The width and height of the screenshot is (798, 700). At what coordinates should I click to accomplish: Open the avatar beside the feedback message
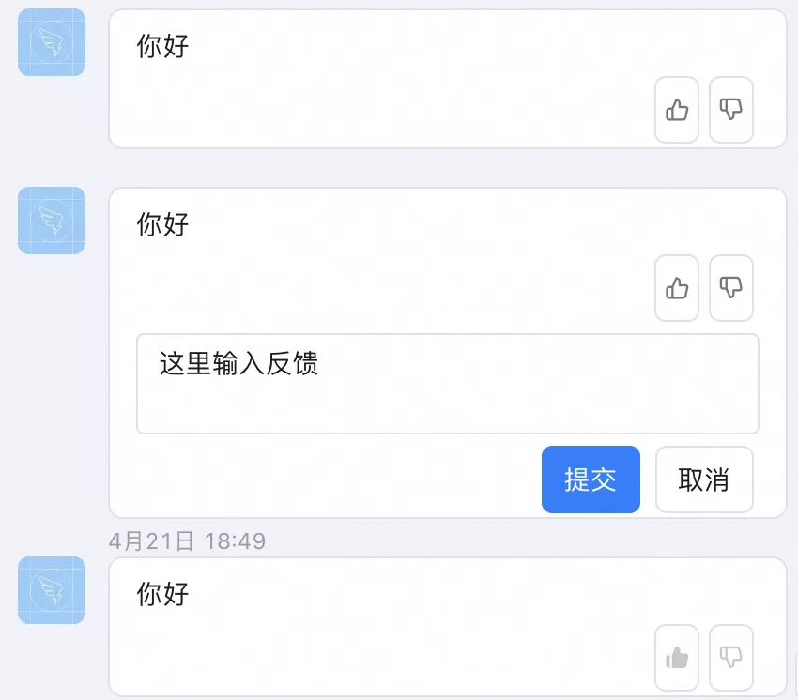[52, 221]
